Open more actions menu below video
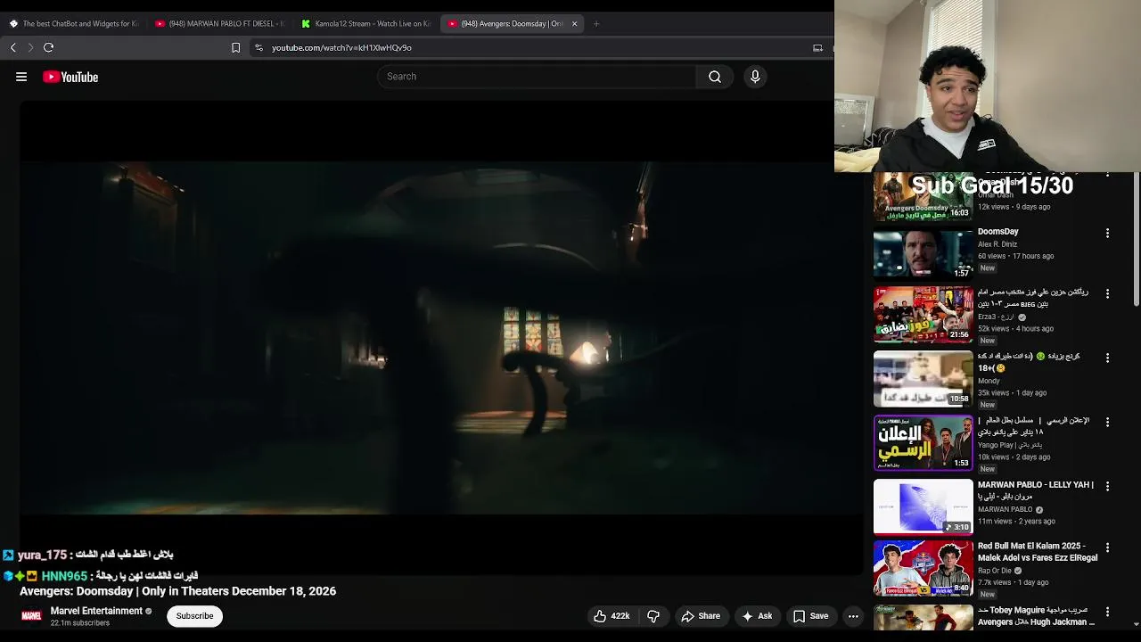The width and height of the screenshot is (1141, 642). [x=853, y=616]
